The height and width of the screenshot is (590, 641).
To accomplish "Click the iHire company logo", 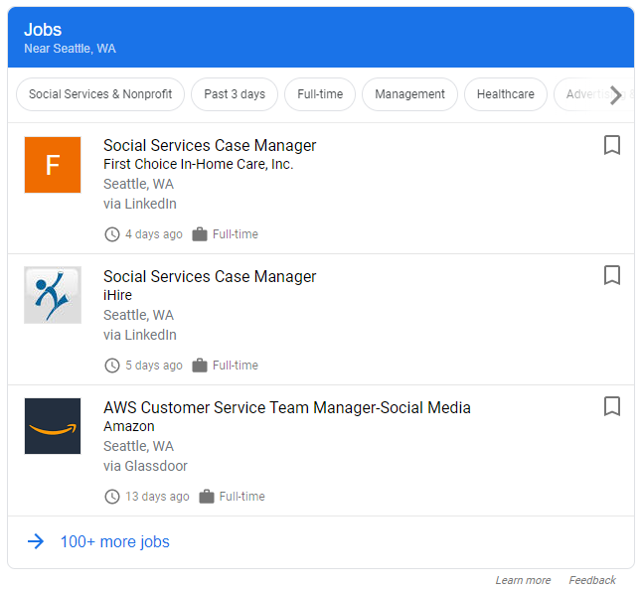I will click(x=53, y=295).
